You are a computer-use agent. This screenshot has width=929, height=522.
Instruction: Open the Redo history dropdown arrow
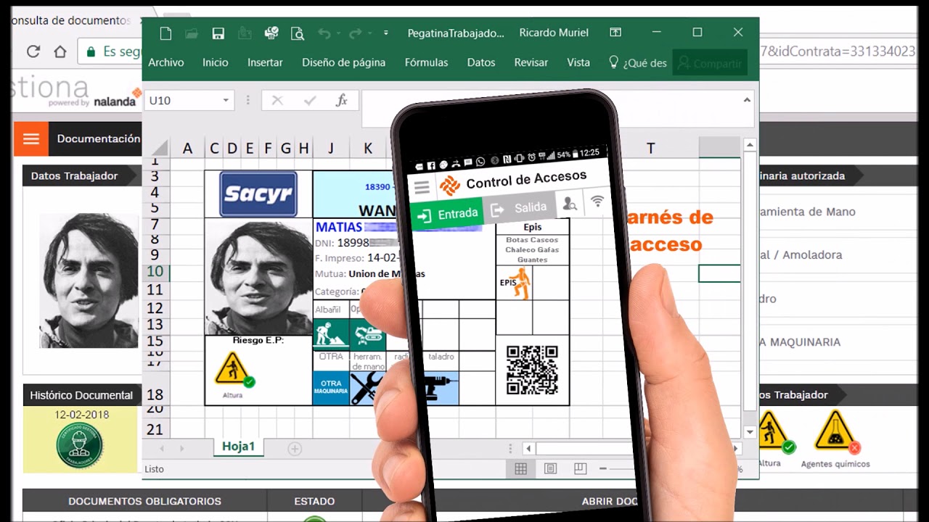[x=369, y=33]
